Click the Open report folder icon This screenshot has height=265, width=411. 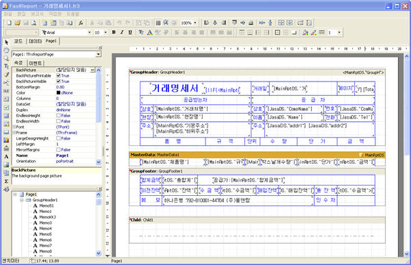click(17, 23)
